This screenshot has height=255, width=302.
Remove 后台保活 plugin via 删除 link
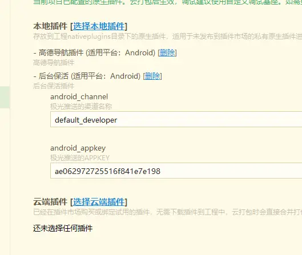(x=152, y=76)
